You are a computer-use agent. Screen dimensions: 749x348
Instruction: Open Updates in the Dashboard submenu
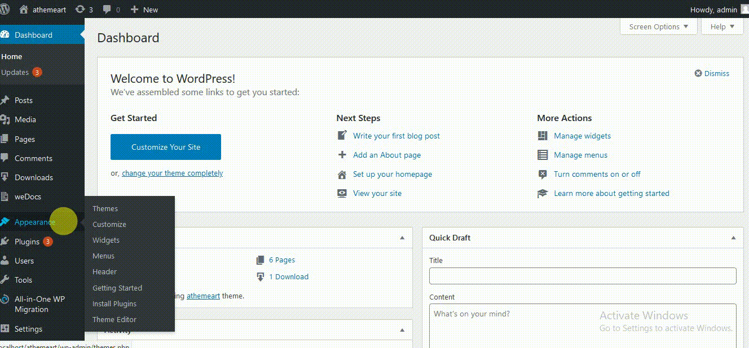click(x=15, y=72)
